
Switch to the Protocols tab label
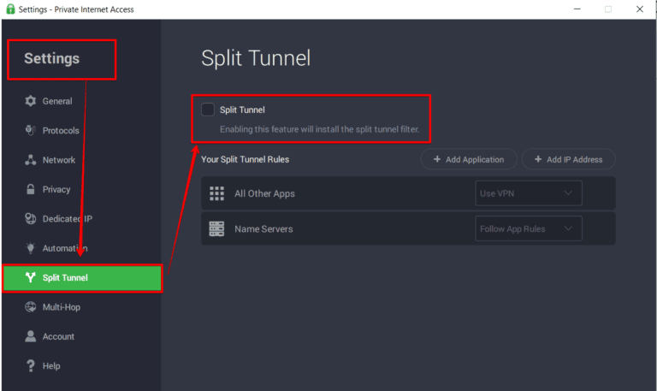tap(61, 131)
